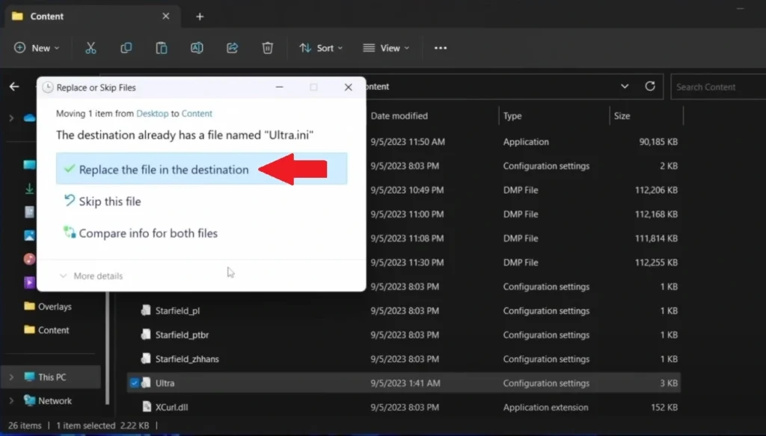Click the Share icon in toolbar
The image size is (766, 436).
coord(232,48)
